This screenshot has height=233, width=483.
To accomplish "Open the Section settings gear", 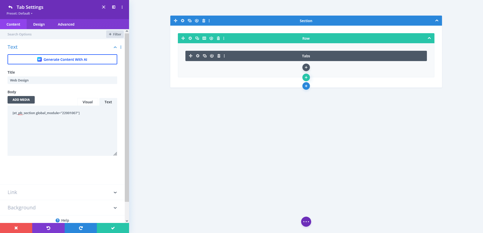I will [182, 21].
